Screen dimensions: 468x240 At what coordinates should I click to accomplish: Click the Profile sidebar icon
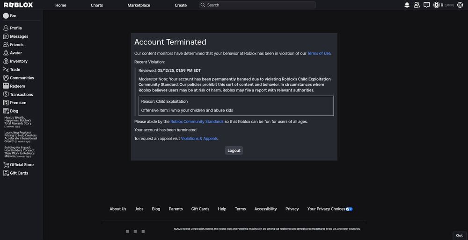[6, 28]
